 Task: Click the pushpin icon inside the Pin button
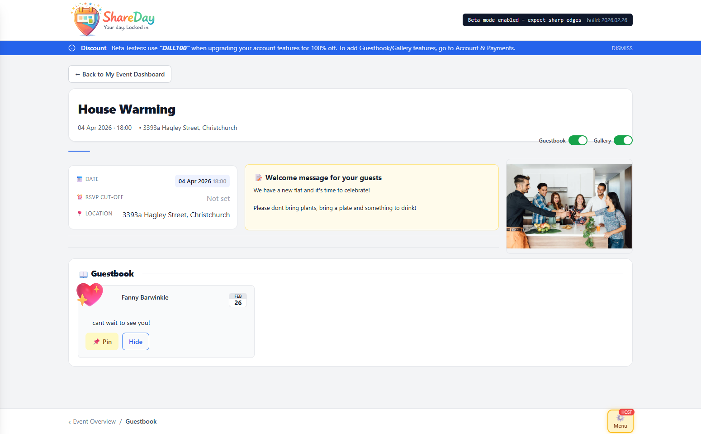point(96,341)
